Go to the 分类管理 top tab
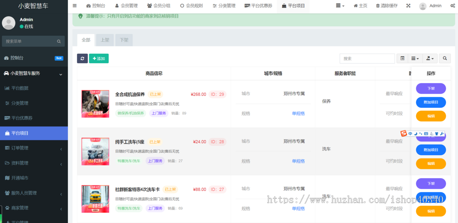The width and height of the screenshot is (458, 223). (x=224, y=6)
